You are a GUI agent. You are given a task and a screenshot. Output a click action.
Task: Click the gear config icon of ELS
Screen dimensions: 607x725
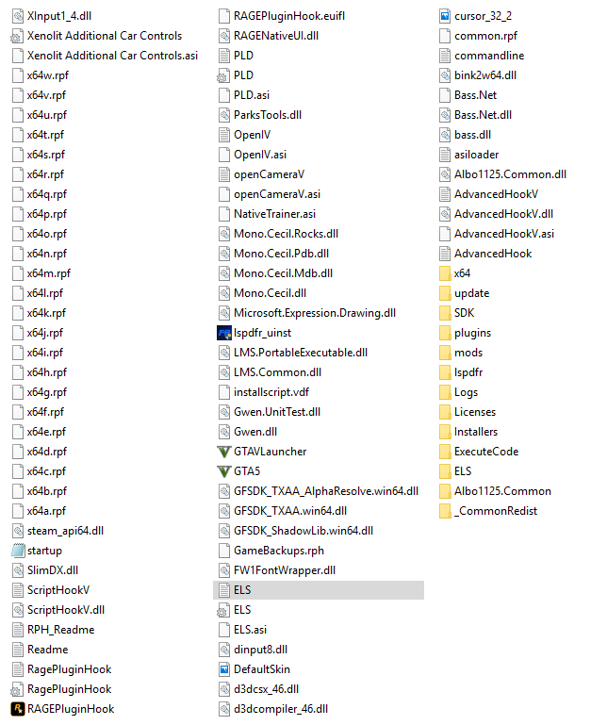pos(223,610)
